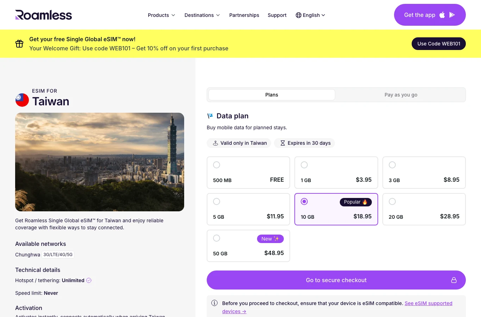Select the 10 GB $18.95 plan
This screenshot has height=317, width=481.
tap(336, 209)
